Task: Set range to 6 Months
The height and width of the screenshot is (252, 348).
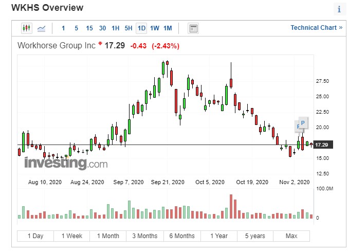Action: coord(182,236)
